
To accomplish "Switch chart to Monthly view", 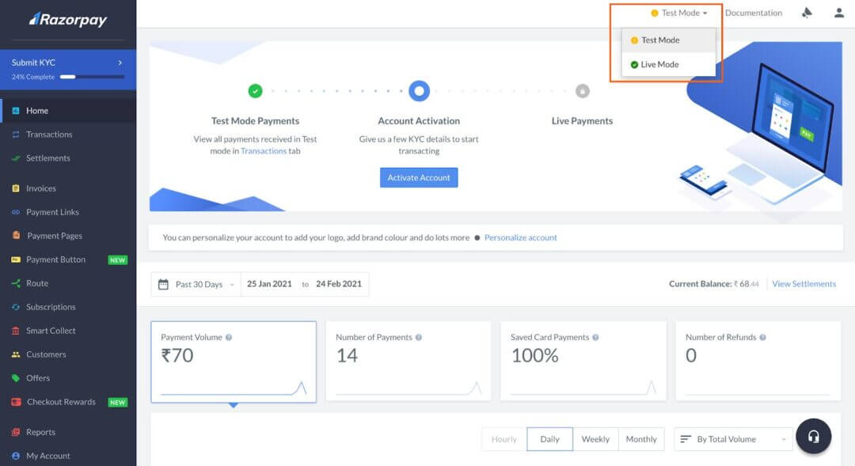I will pyautogui.click(x=640, y=439).
